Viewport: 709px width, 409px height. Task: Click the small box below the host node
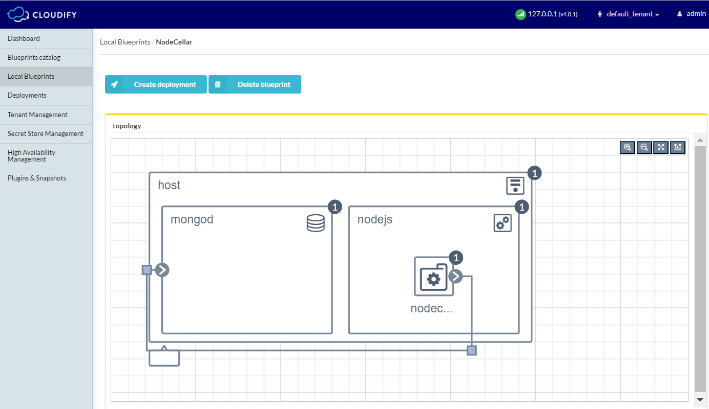click(164, 358)
